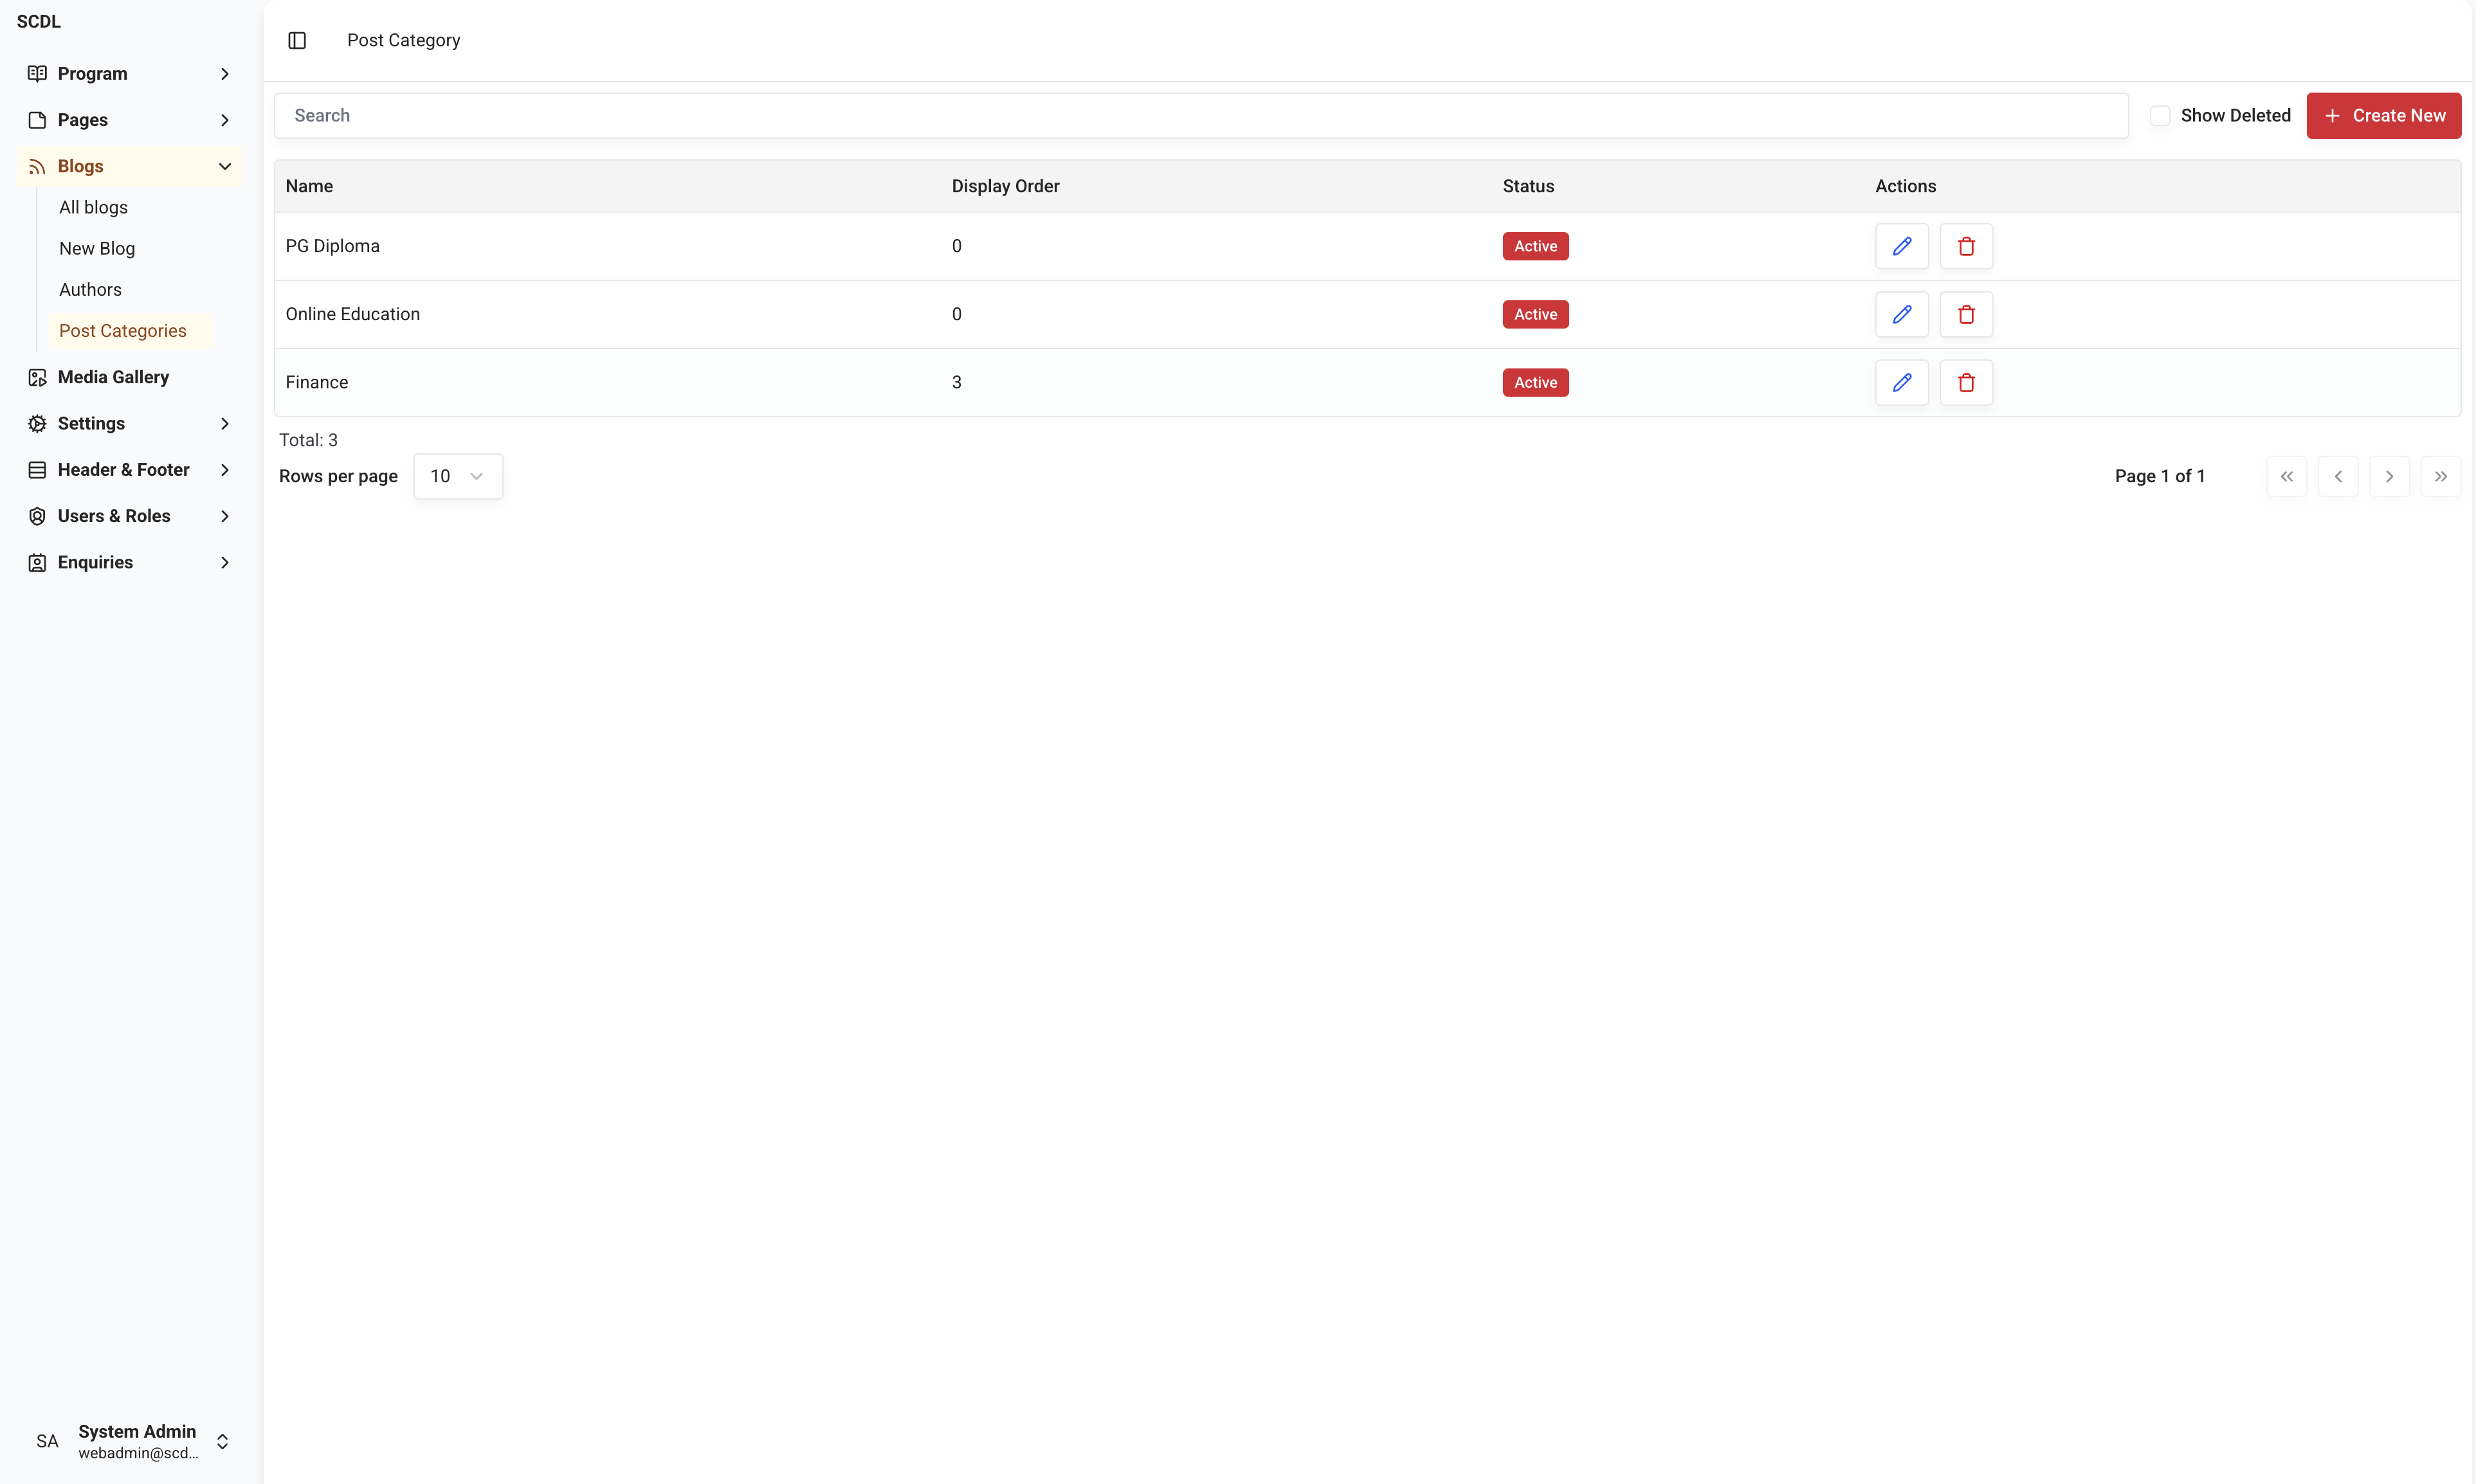
Task: Go to the next page
Action: [2389, 476]
